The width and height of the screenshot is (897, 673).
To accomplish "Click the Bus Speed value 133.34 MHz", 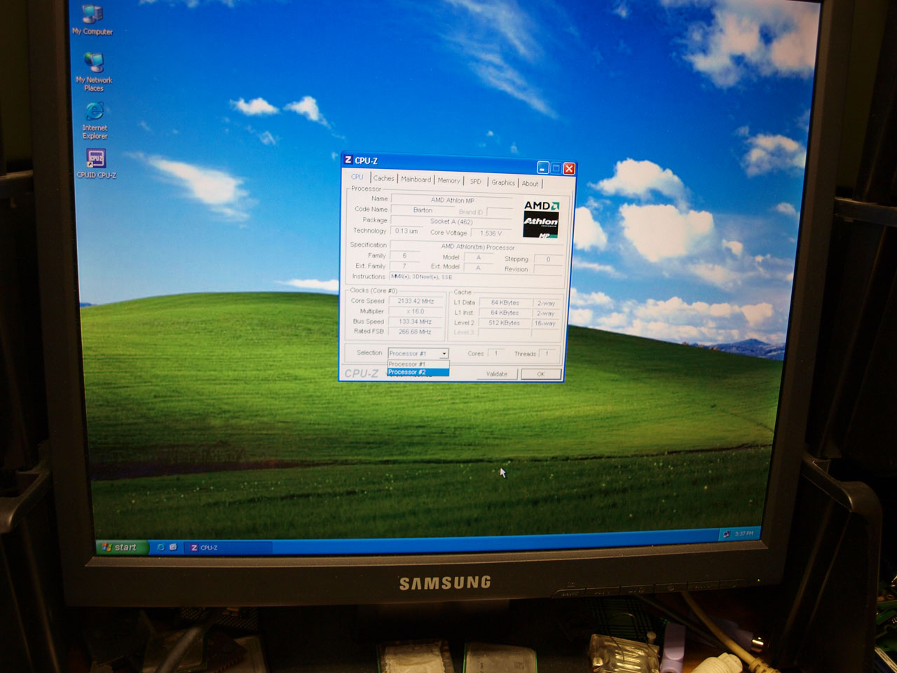I will [x=416, y=322].
